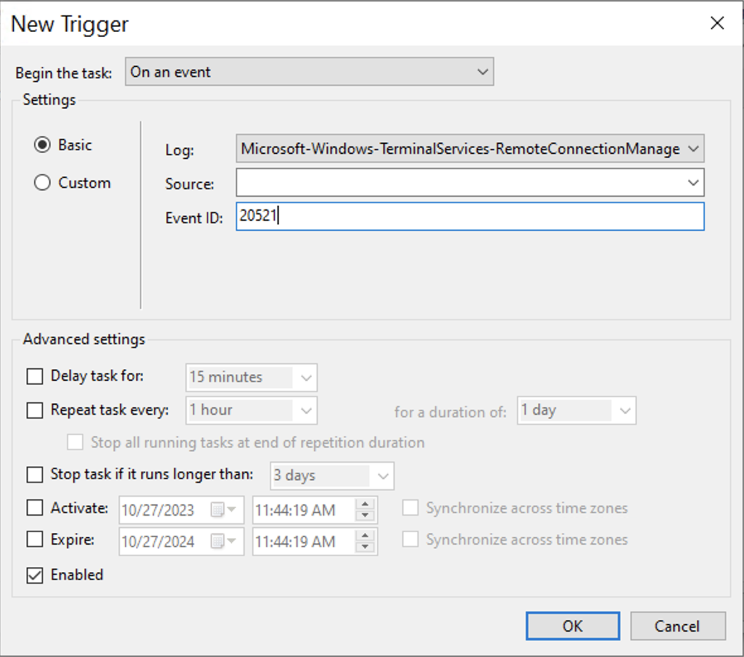
Task: Increase the Activate time with up arrow
Action: (365, 504)
